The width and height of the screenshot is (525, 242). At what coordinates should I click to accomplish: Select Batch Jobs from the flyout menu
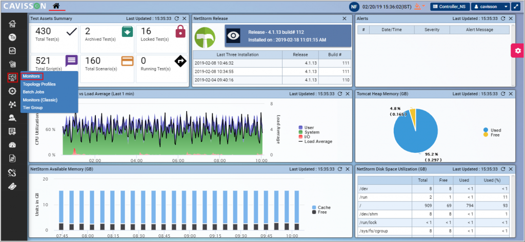point(33,92)
